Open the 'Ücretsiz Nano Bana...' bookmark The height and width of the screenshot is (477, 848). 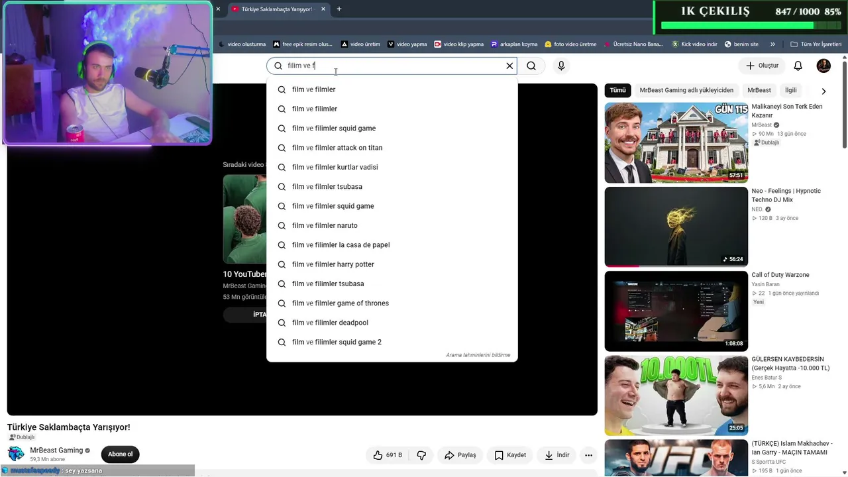pyautogui.click(x=633, y=44)
